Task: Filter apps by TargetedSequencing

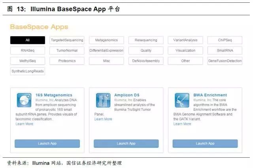Action: [67, 40]
